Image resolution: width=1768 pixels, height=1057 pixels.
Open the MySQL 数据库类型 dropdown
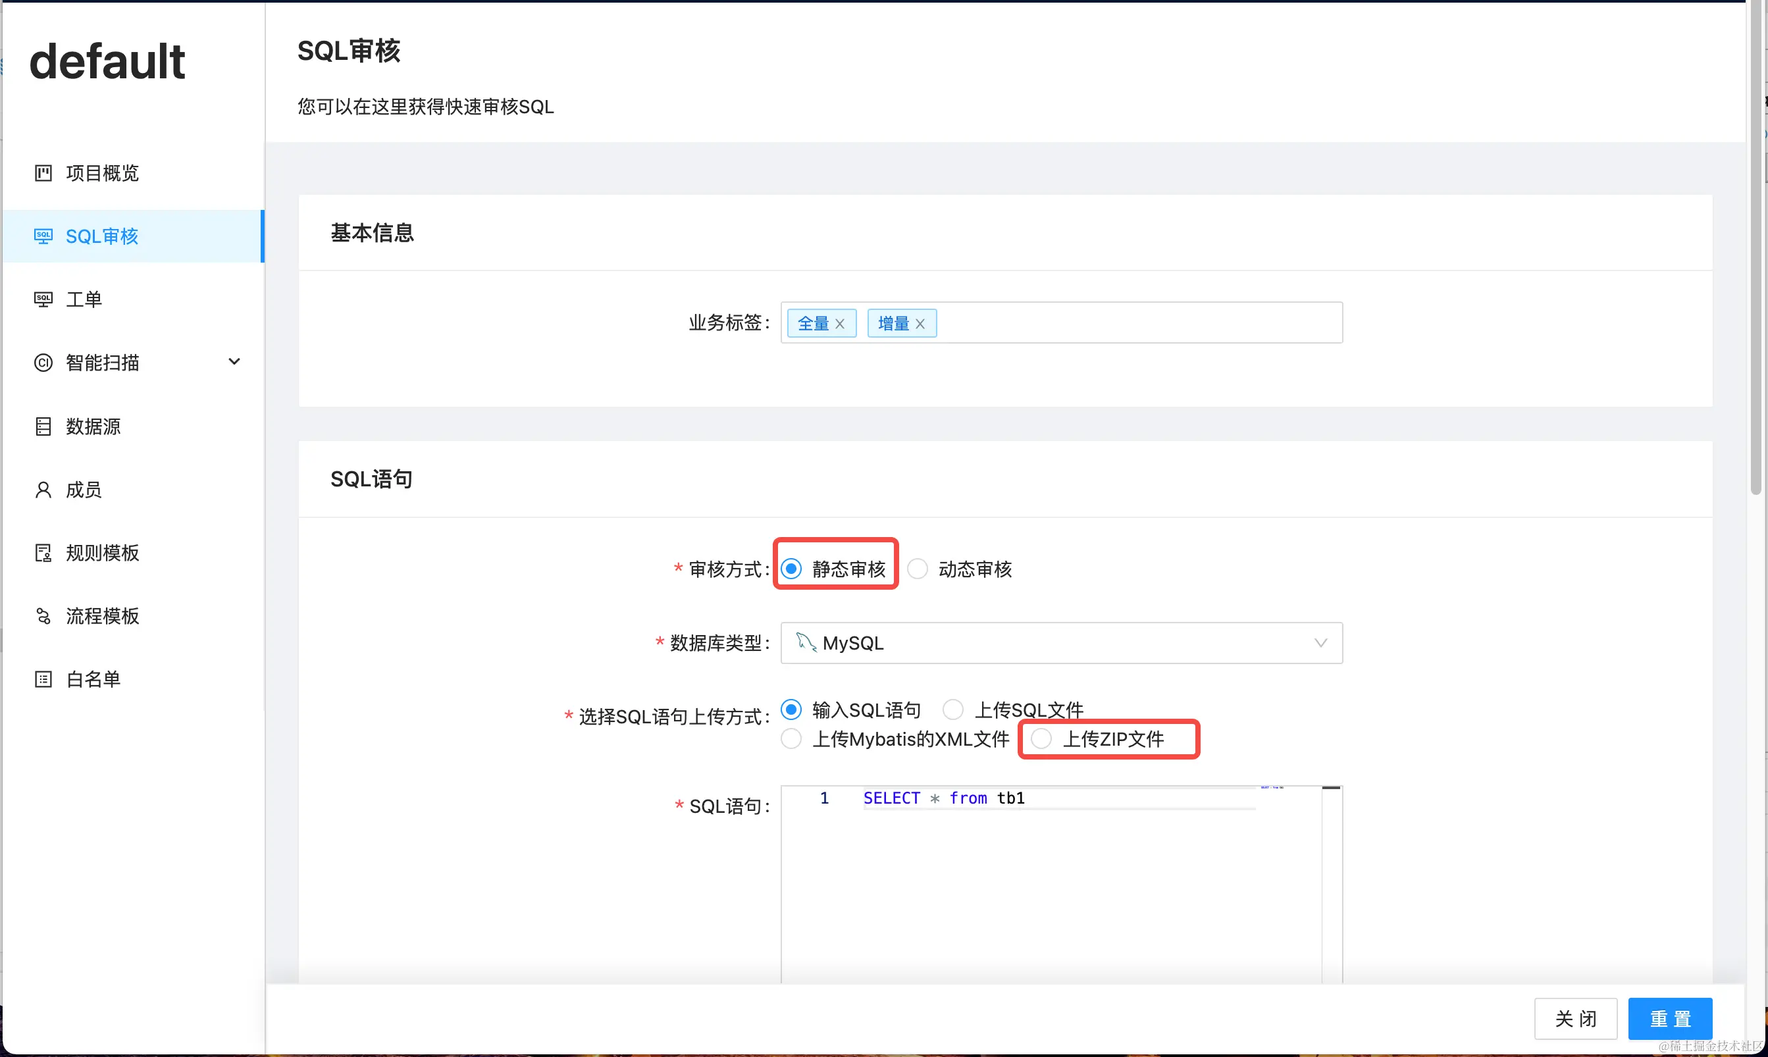coord(1060,643)
